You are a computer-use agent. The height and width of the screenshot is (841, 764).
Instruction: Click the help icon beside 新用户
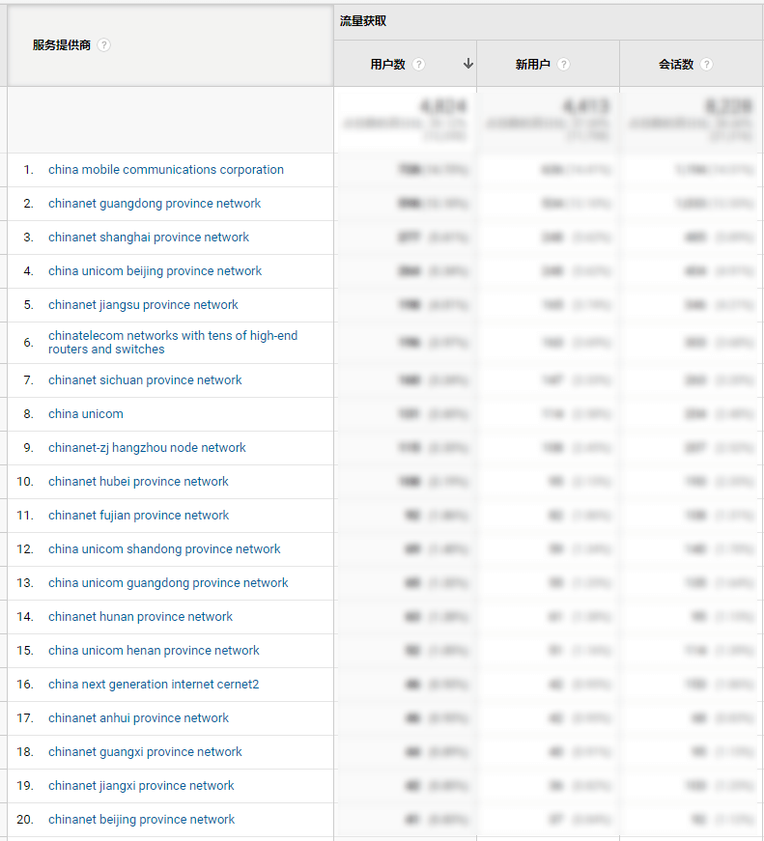563,65
